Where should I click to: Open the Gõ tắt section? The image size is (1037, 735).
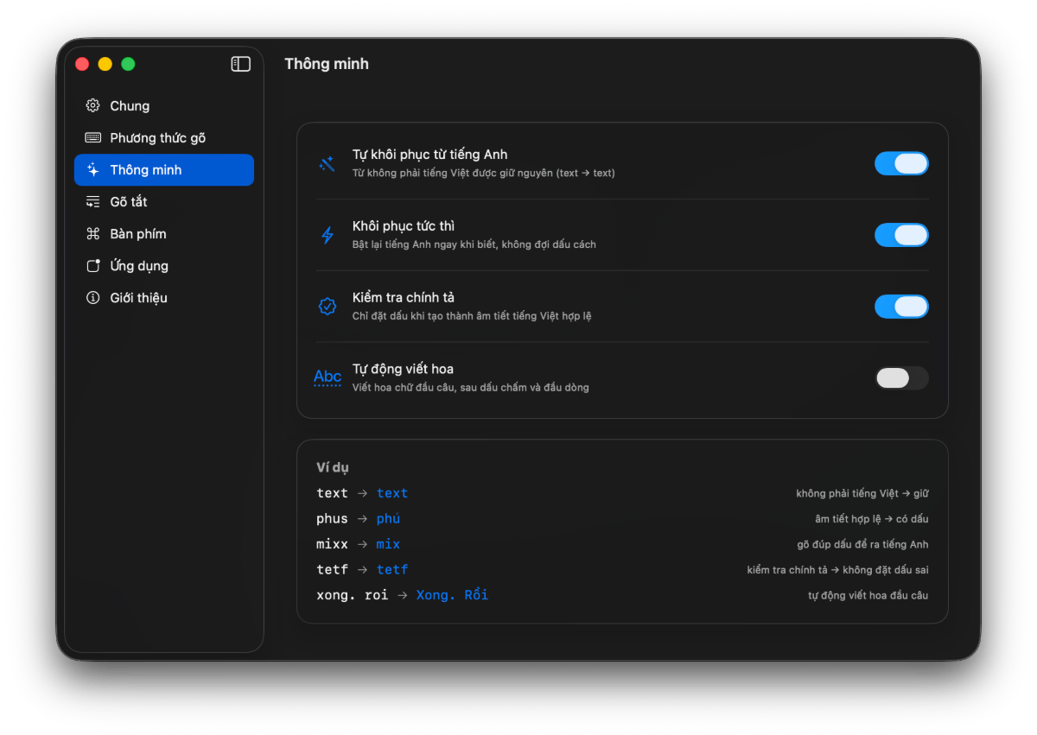tap(164, 201)
